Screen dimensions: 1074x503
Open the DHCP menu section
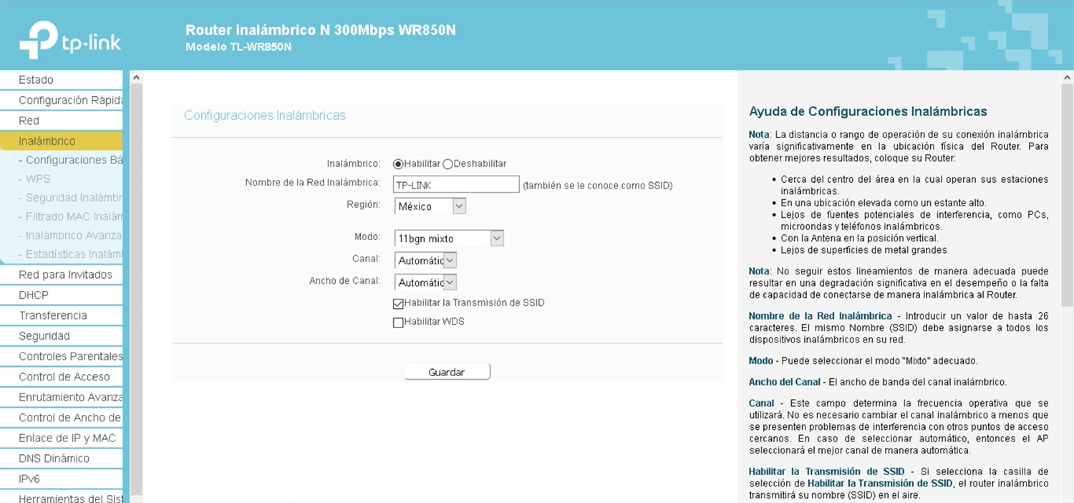(x=34, y=295)
